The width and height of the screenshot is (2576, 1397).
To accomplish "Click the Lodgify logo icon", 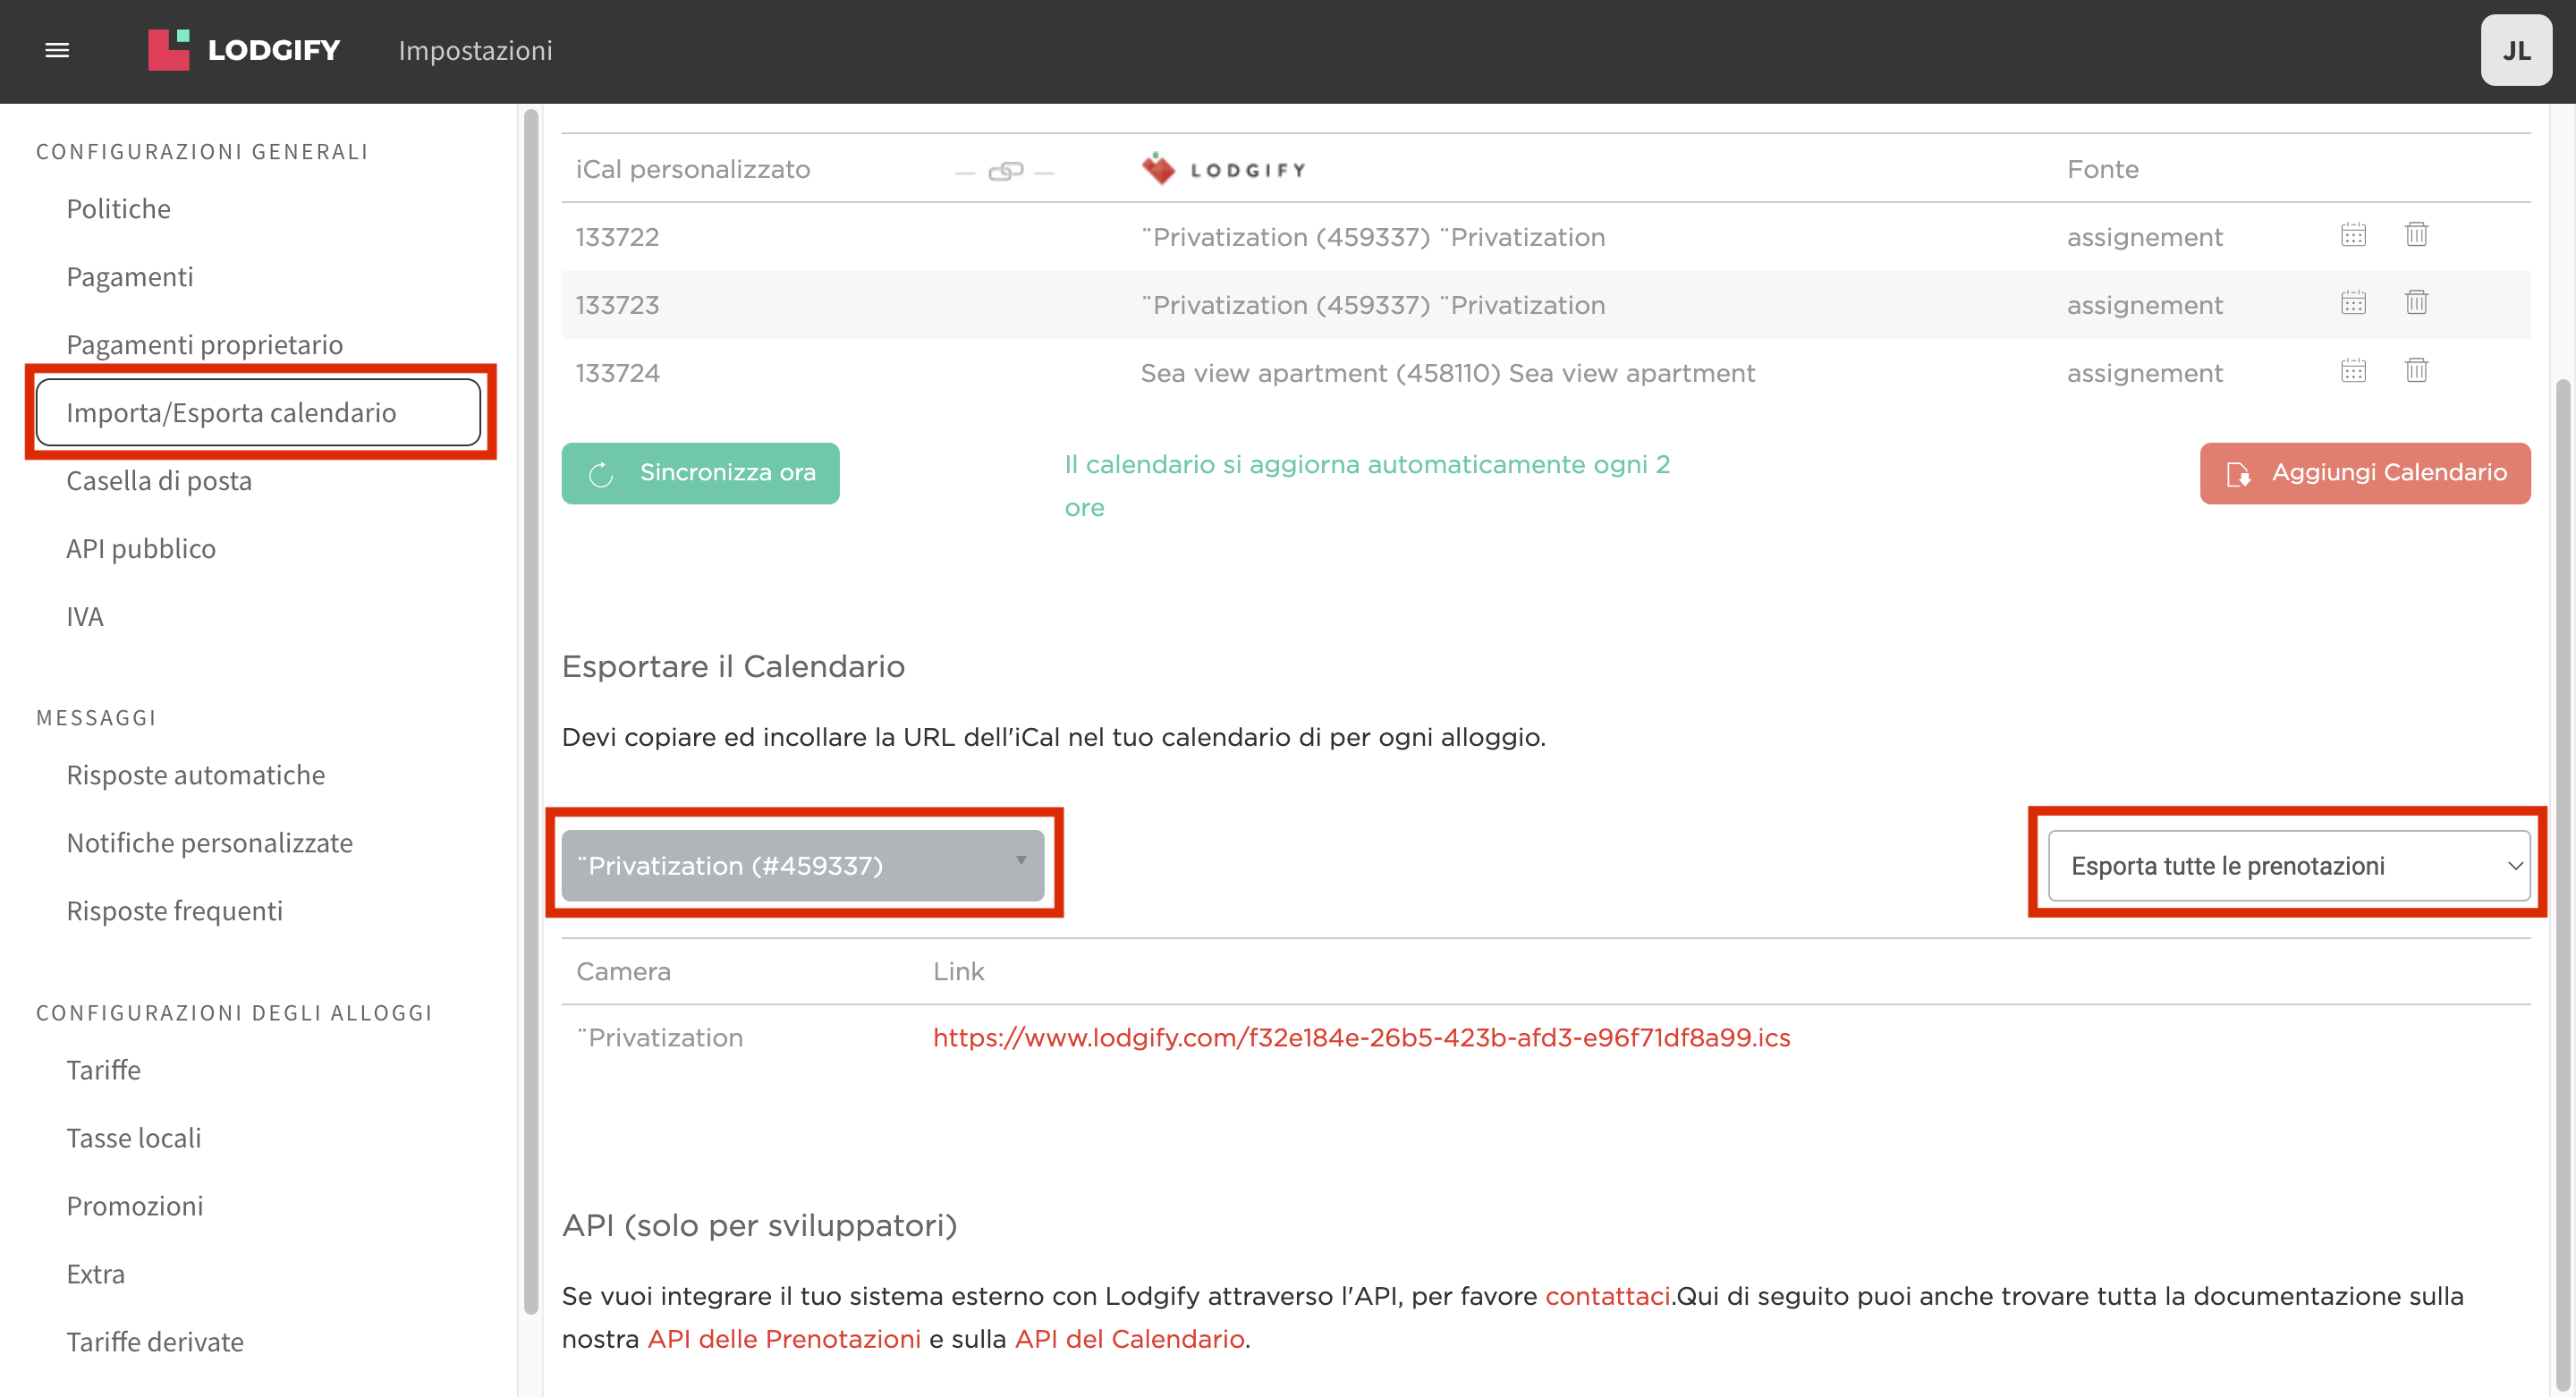I will (x=168, y=50).
